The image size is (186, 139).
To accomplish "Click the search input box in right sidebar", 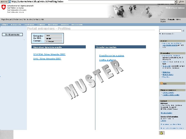I will click(x=170, y=31).
